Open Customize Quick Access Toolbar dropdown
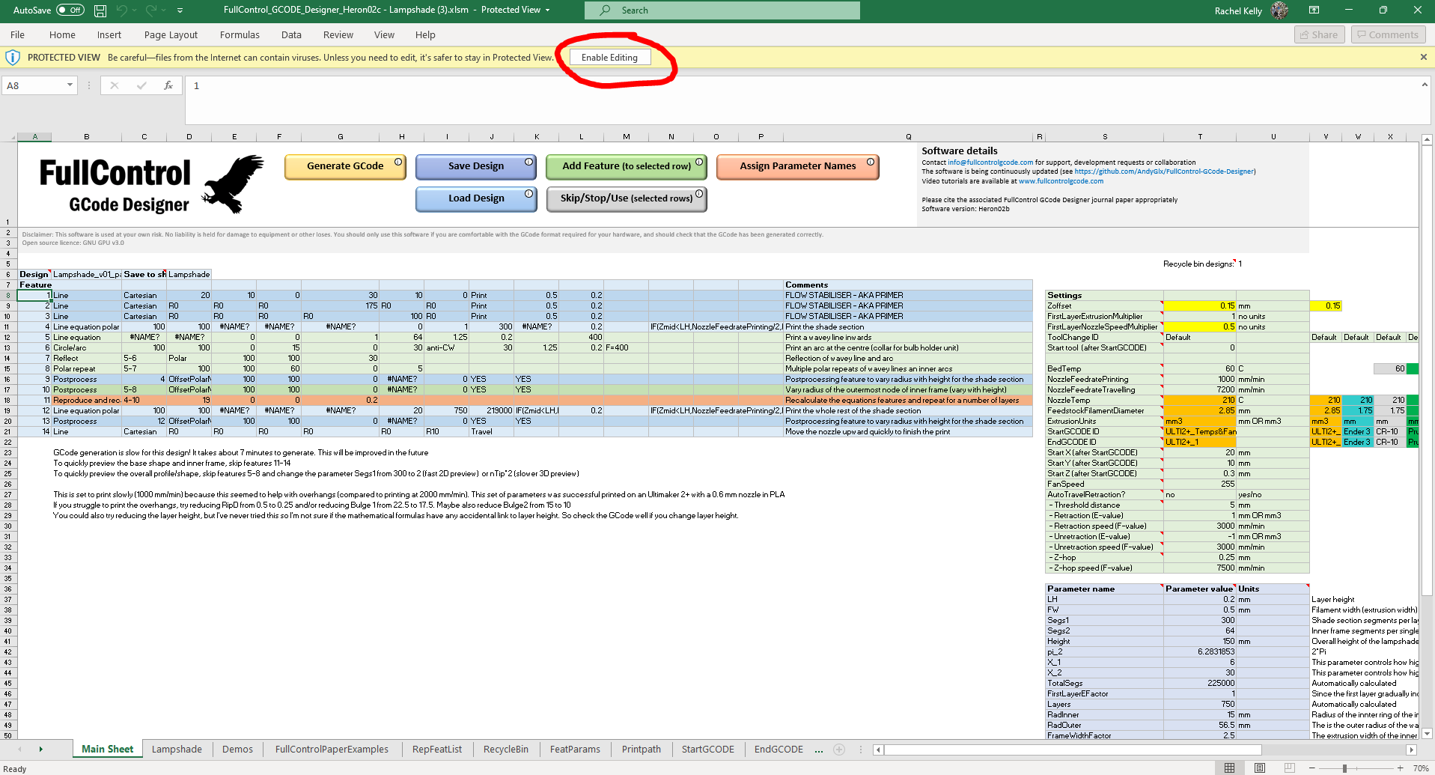 [180, 10]
